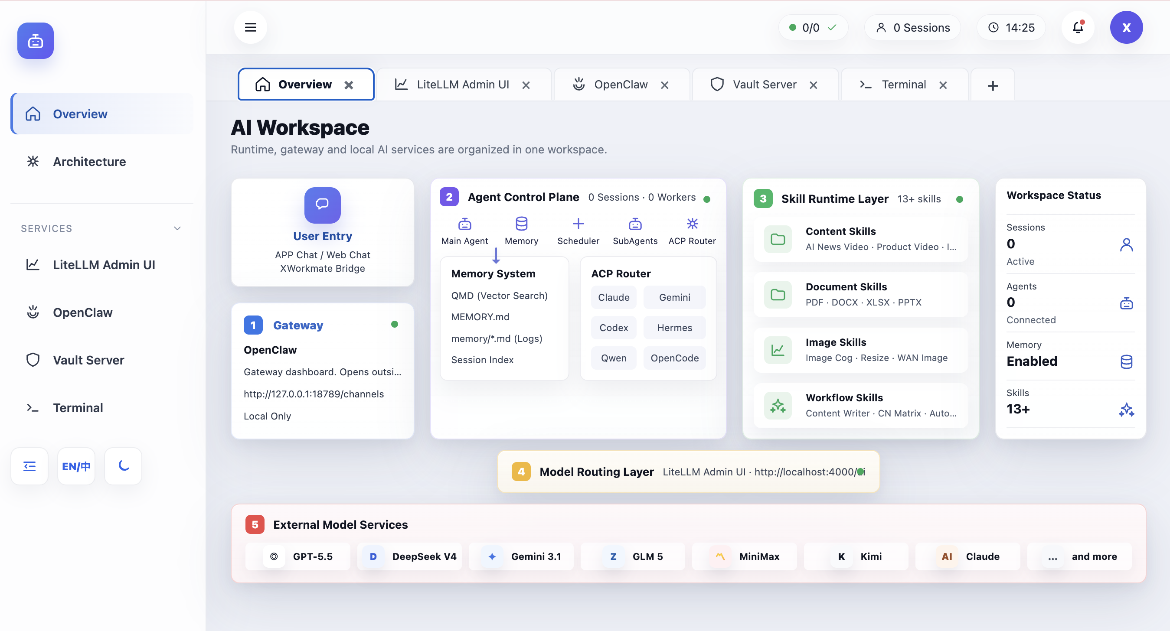The height and width of the screenshot is (631, 1170).
Task: Select the SubAgents icon
Action: 635,224
